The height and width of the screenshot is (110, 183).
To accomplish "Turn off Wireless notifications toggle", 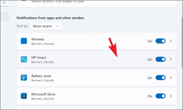I will click(x=160, y=41).
